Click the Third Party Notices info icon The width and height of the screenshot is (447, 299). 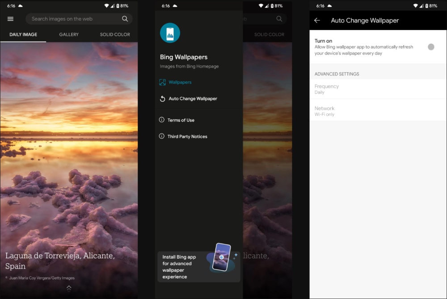(x=162, y=136)
